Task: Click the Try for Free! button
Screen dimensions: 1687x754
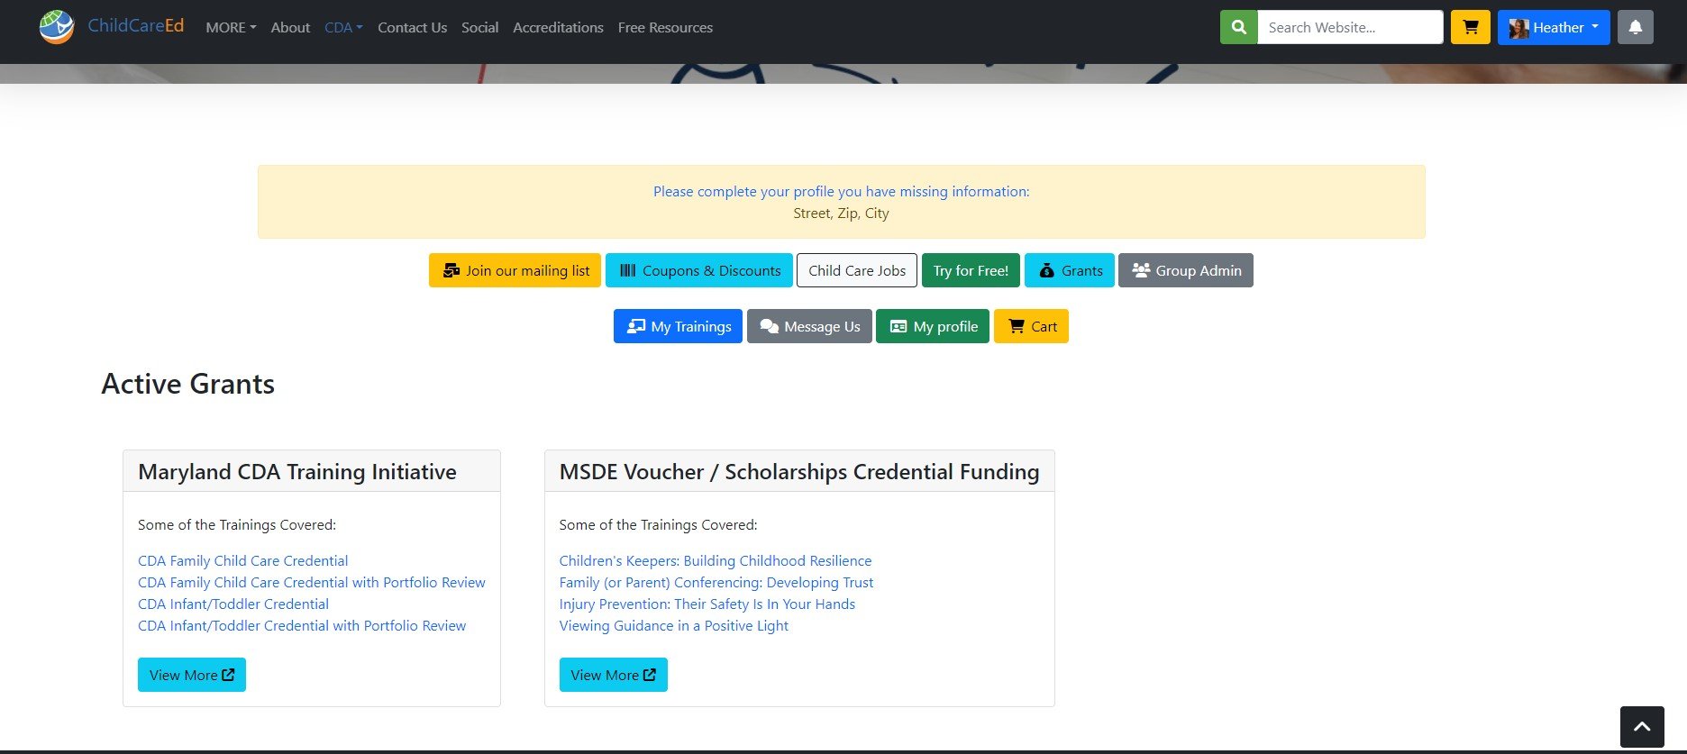Action: 971,270
